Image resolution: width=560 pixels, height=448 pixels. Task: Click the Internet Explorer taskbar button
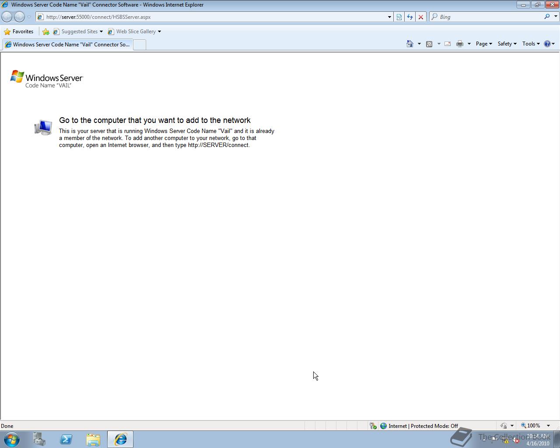(x=120, y=439)
